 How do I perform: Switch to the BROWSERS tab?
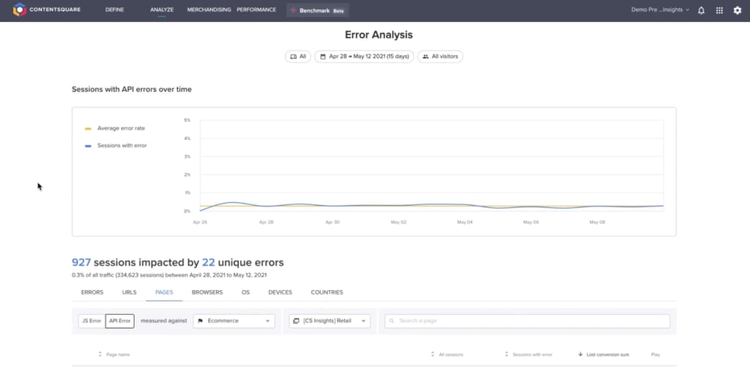tap(207, 292)
